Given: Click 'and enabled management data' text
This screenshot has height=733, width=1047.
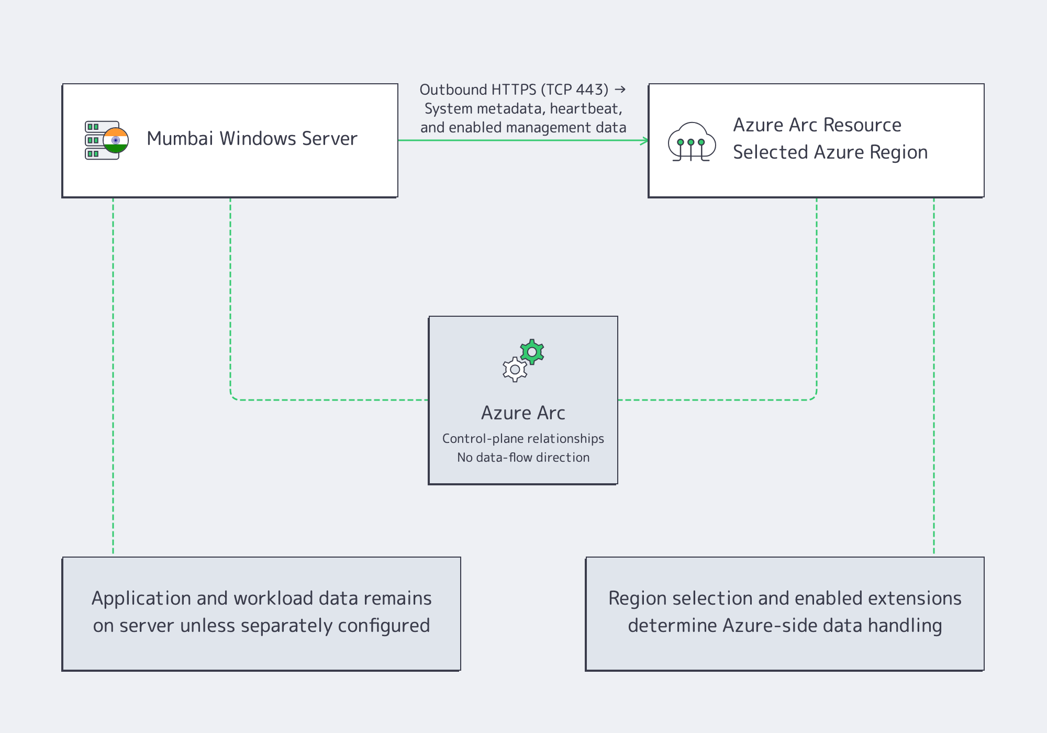Looking at the screenshot, I should pyautogui.click(x=523, y=127).
